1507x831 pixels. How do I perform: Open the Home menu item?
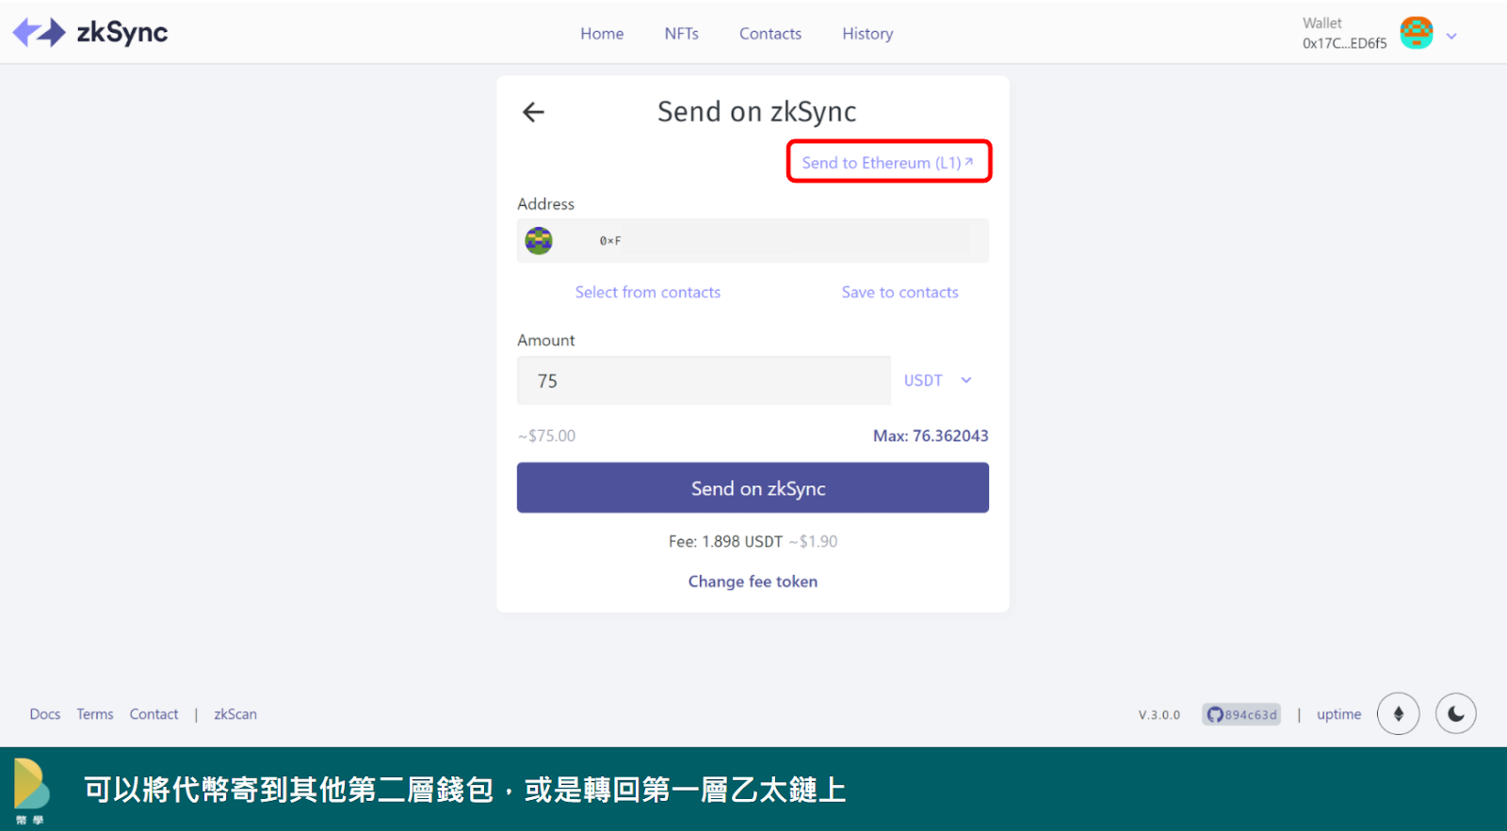pyautogui.click(x=602, y=34)
